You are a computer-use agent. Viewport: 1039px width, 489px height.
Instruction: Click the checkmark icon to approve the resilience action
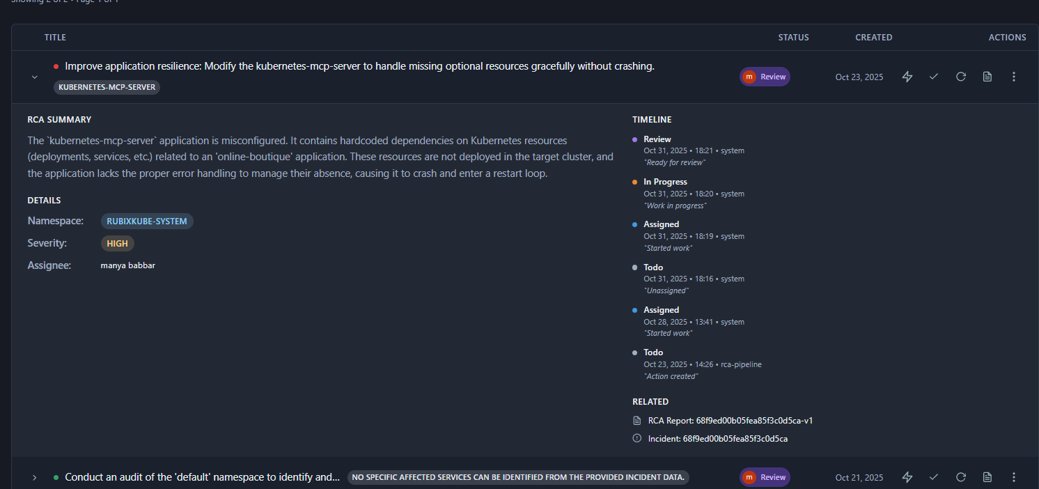pos(933,77)
